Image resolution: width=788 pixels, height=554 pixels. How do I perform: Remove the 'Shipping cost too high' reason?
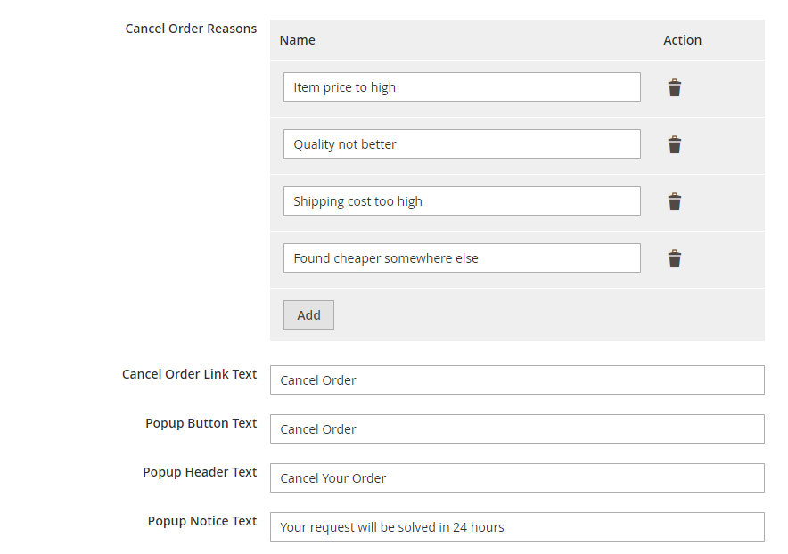pos(675,201)
